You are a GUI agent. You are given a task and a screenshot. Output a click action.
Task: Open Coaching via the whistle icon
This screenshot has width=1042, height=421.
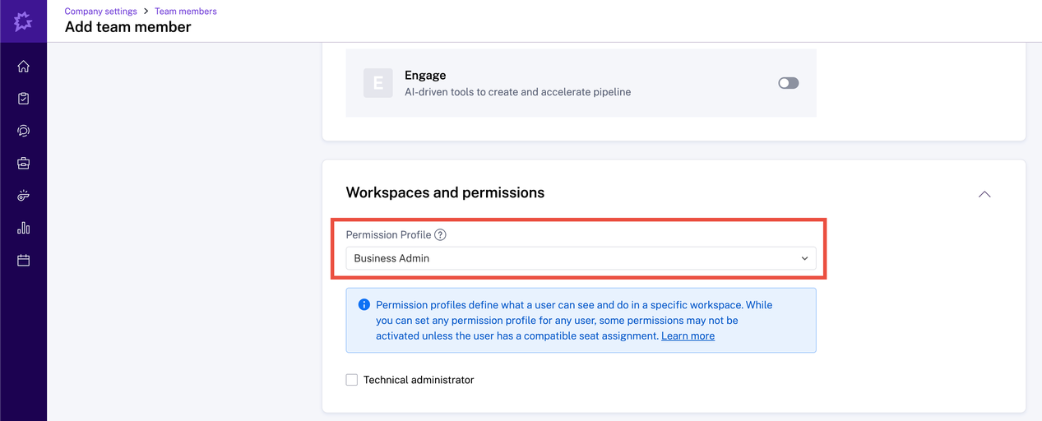(23, 196)
